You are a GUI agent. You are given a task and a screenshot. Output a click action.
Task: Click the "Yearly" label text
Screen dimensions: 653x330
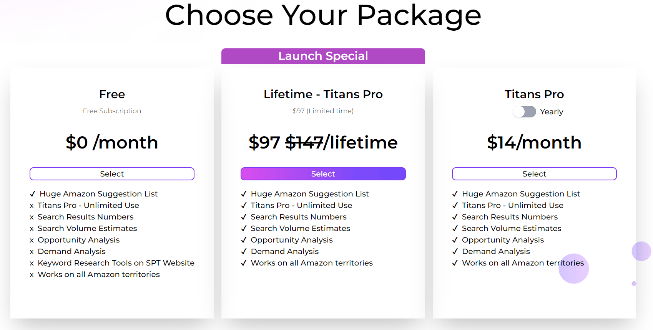click(x=552, y=112)
